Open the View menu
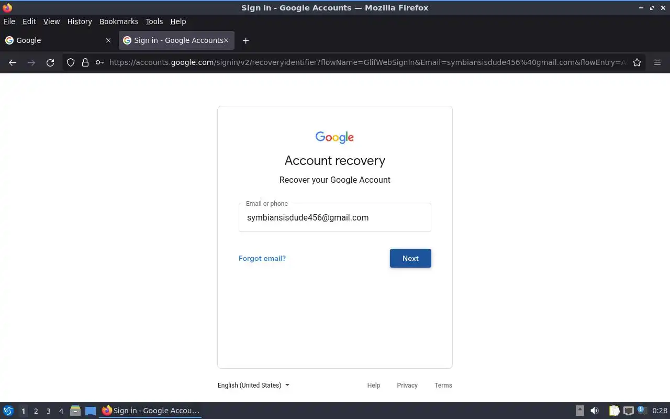The width and height of the screenshot is (670, 419). [51, 21]
